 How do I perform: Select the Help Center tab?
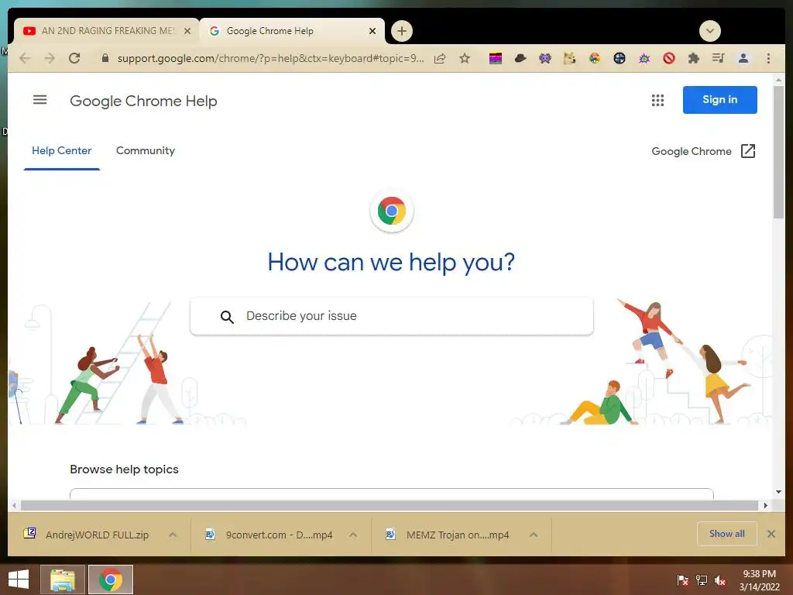[62, 151]
